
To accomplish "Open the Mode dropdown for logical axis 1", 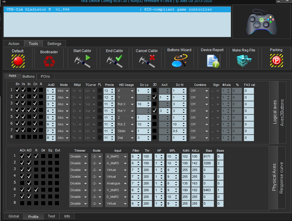I will coord(63,91).
